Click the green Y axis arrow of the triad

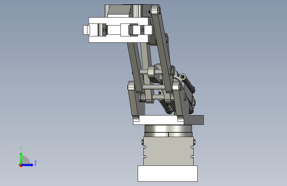coord(21,158)
